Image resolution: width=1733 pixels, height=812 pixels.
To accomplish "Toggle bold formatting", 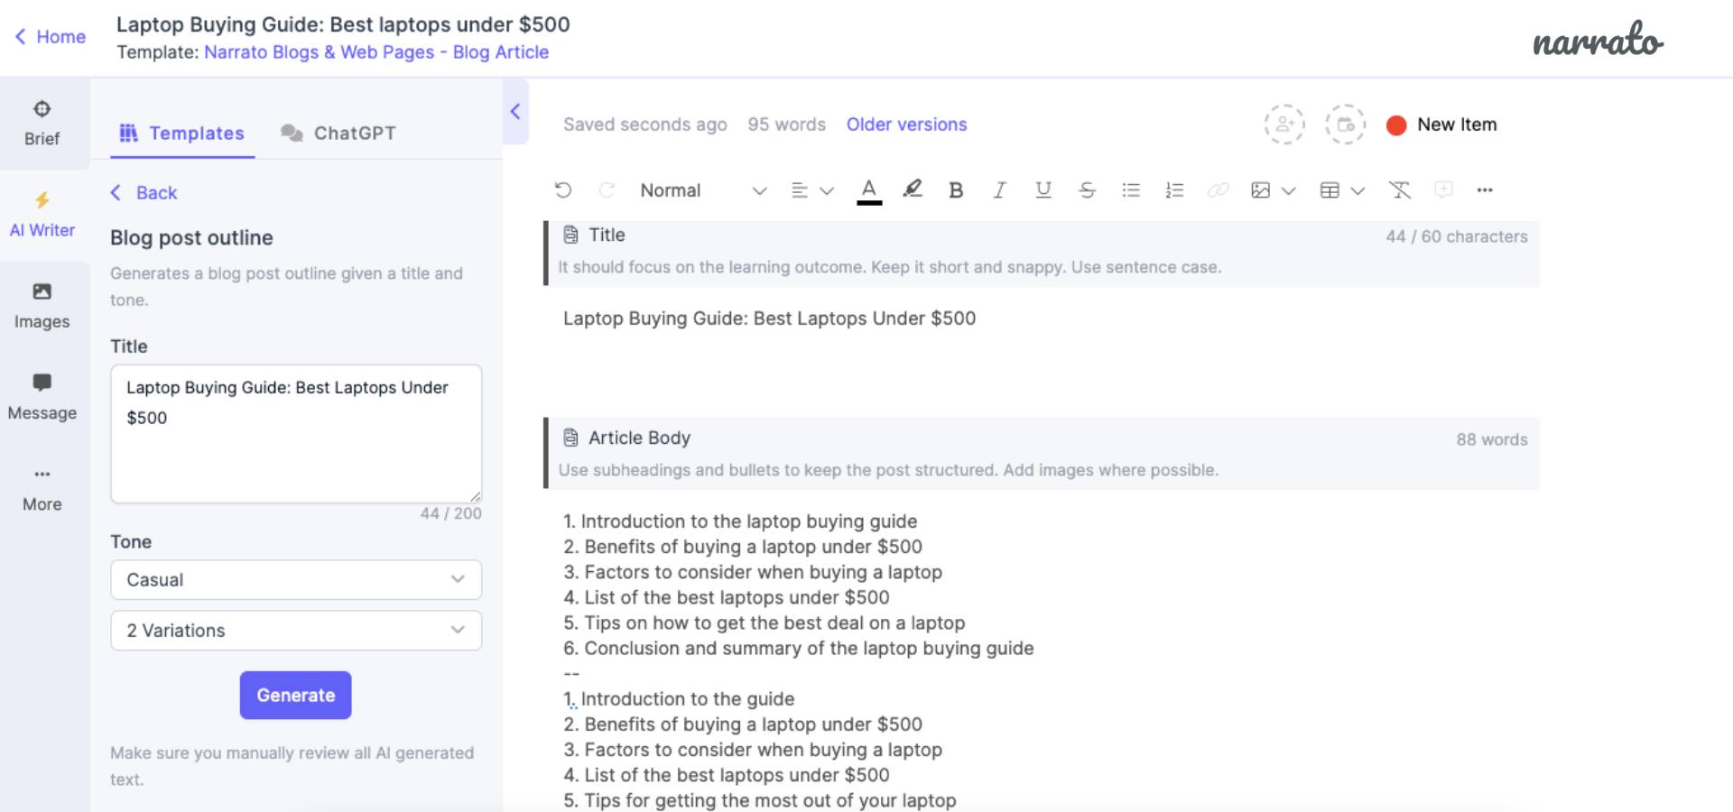I will coord(956,190).
